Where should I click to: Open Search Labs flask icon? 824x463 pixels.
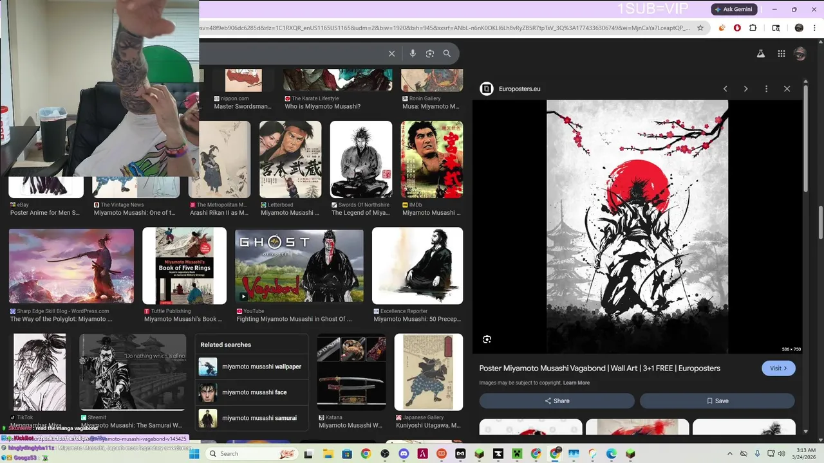(x=760, y=54)
